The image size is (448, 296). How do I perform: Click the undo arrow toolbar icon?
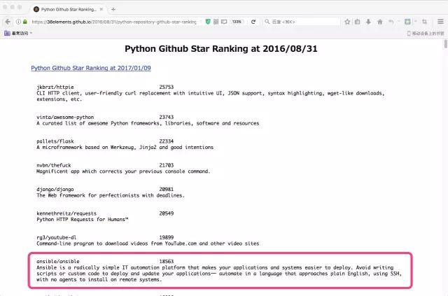pos(391,22)
